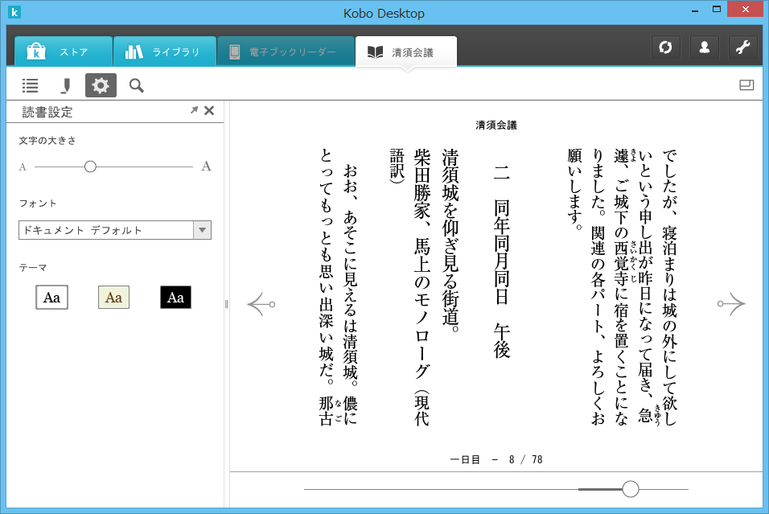The width and height of the screenshot is (769, 514).
Task: Open the search tool in the reader toolbar
Action: [x=135, y=85]
